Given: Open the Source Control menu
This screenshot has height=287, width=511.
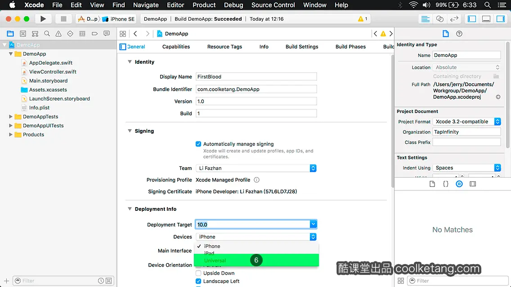Looking at the screenshot, I should (273, 5).
